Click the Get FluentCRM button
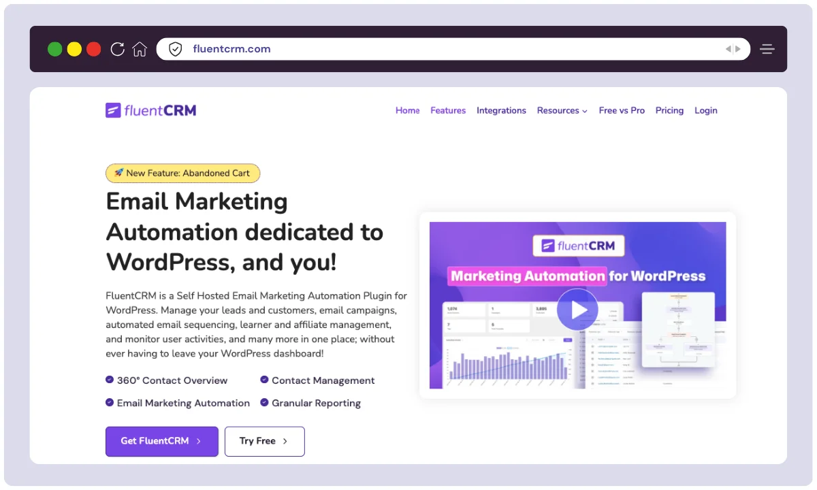 tap(162, 441)
